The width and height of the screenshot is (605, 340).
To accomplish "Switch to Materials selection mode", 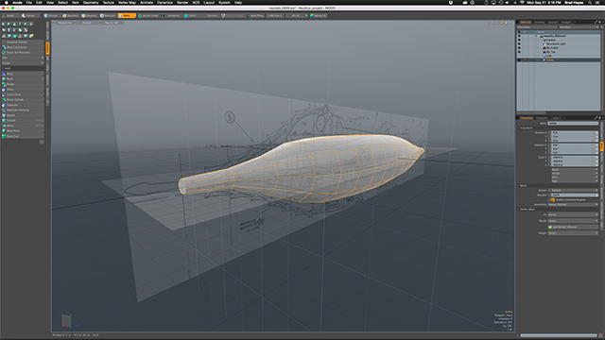I will click(108, 16).
